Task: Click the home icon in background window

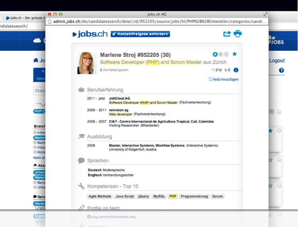Action: coord(36,60)
